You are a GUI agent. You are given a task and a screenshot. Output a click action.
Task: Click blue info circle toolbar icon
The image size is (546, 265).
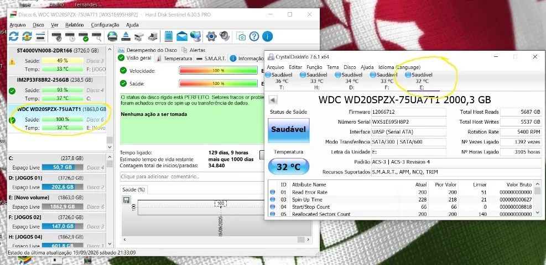(x=267, y=36)
